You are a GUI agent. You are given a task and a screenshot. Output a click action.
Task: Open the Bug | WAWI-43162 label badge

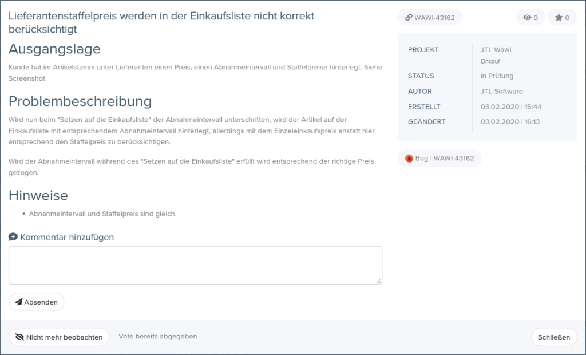439,158
